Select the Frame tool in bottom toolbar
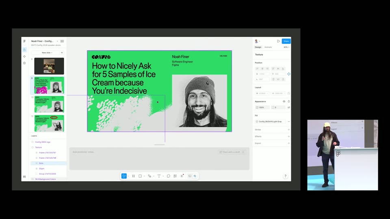Image resolution: width=390 pixels, height=219 pixels. [134, 176]
